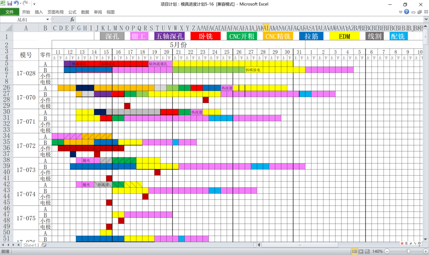Click the zoom out minus button
The image size is (429, 255).
coord(387,252)
